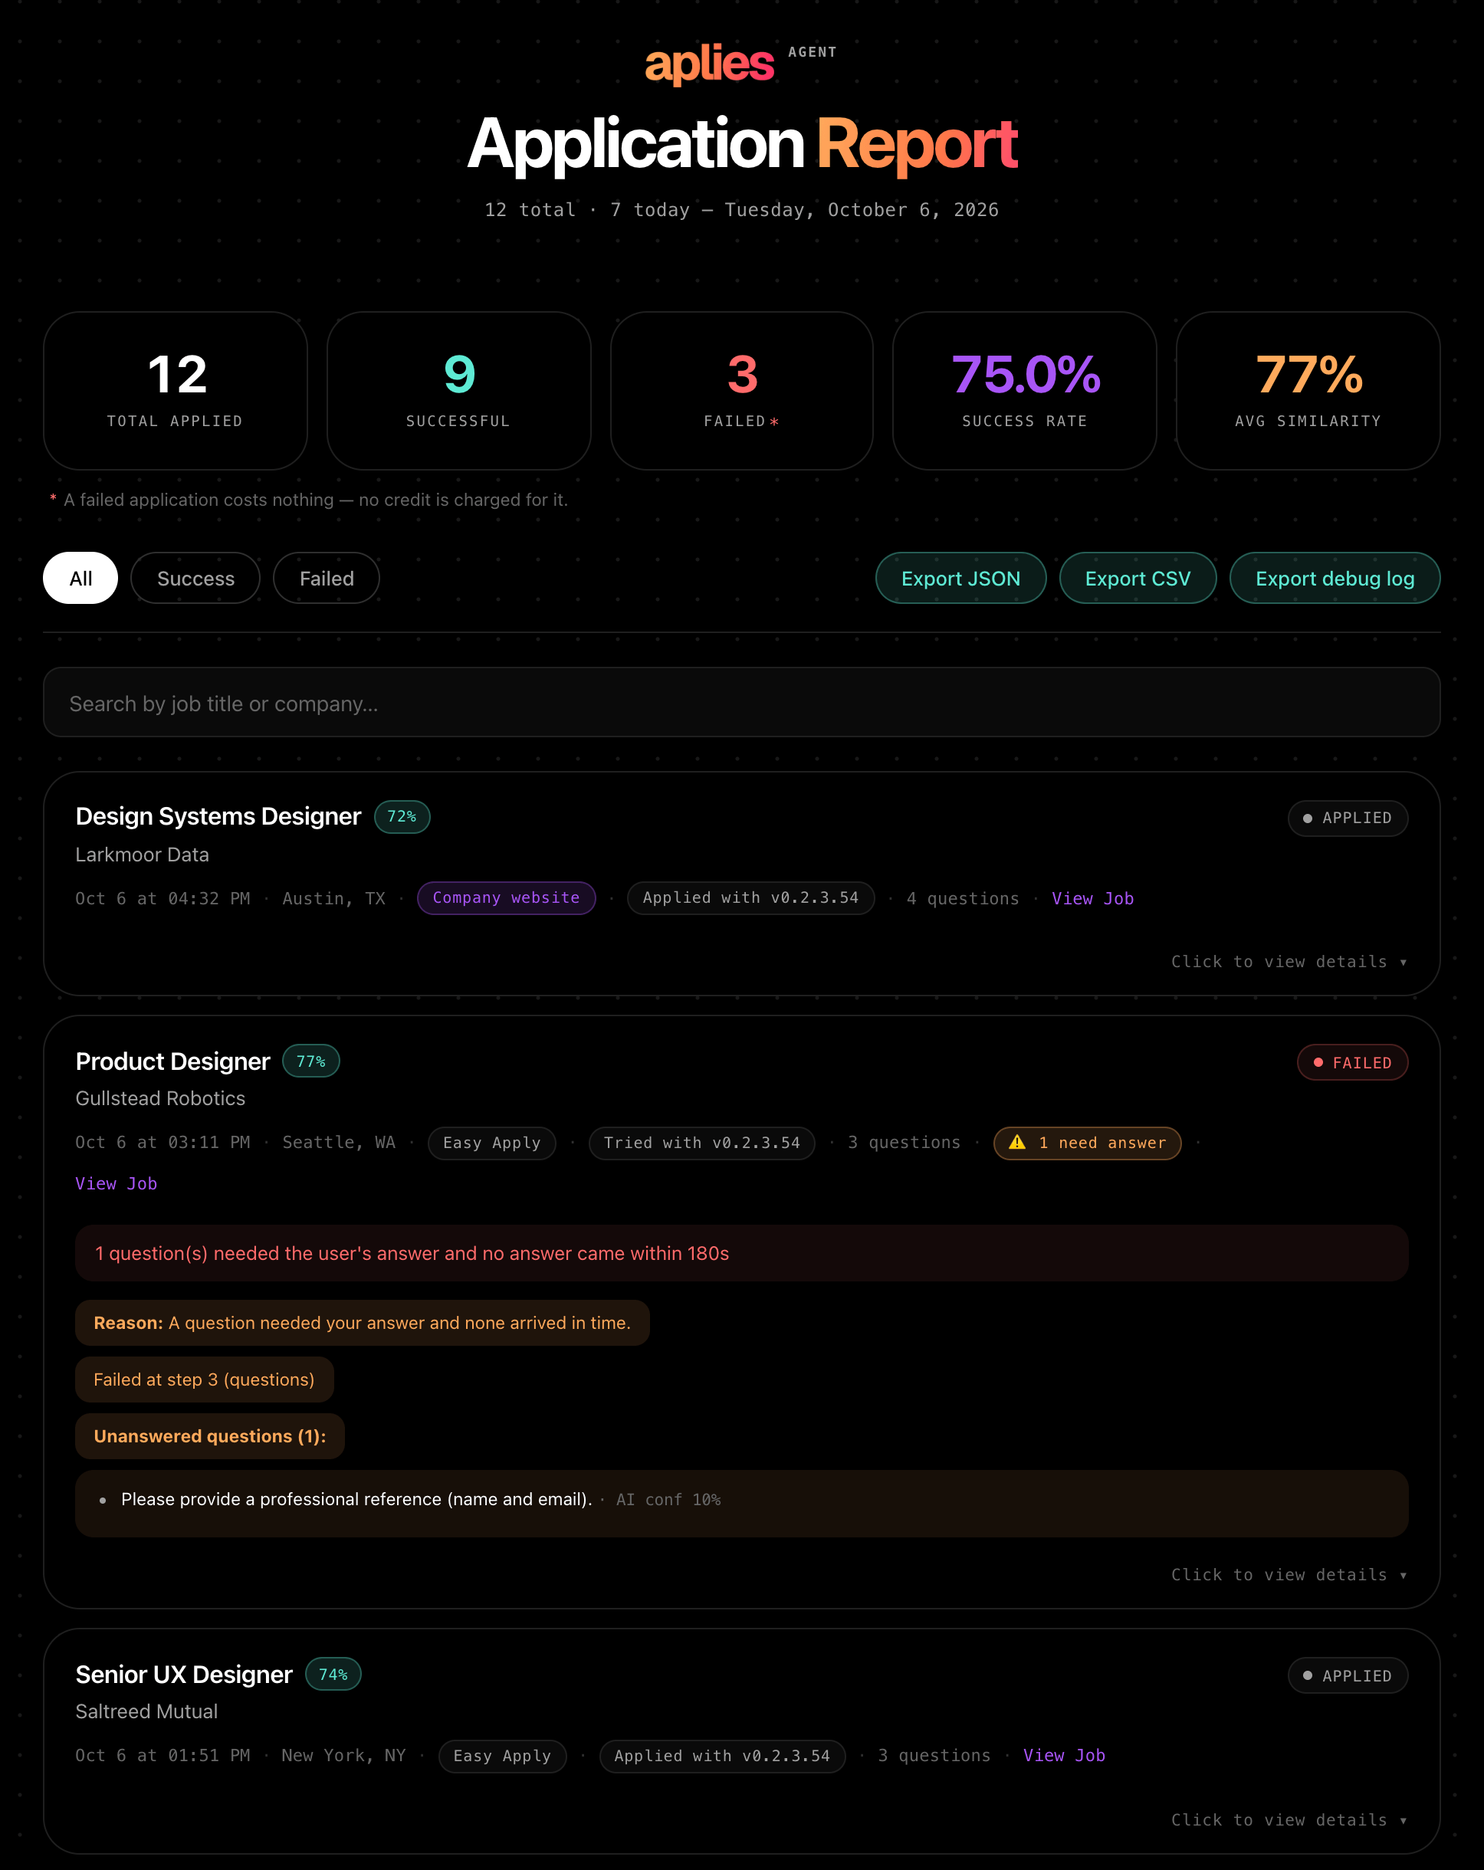Click the 75.0% Success Rate card
This screenshot has width=1484, height=1870.
pos(1024,390)
